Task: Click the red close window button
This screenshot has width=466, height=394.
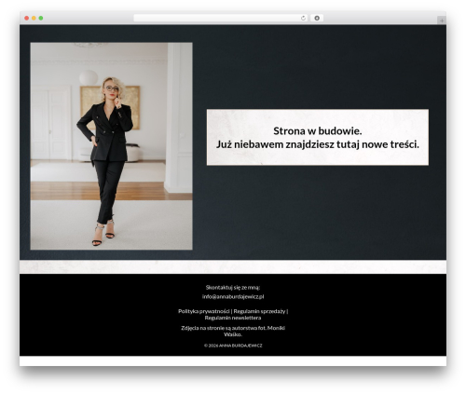Action: 27,19
